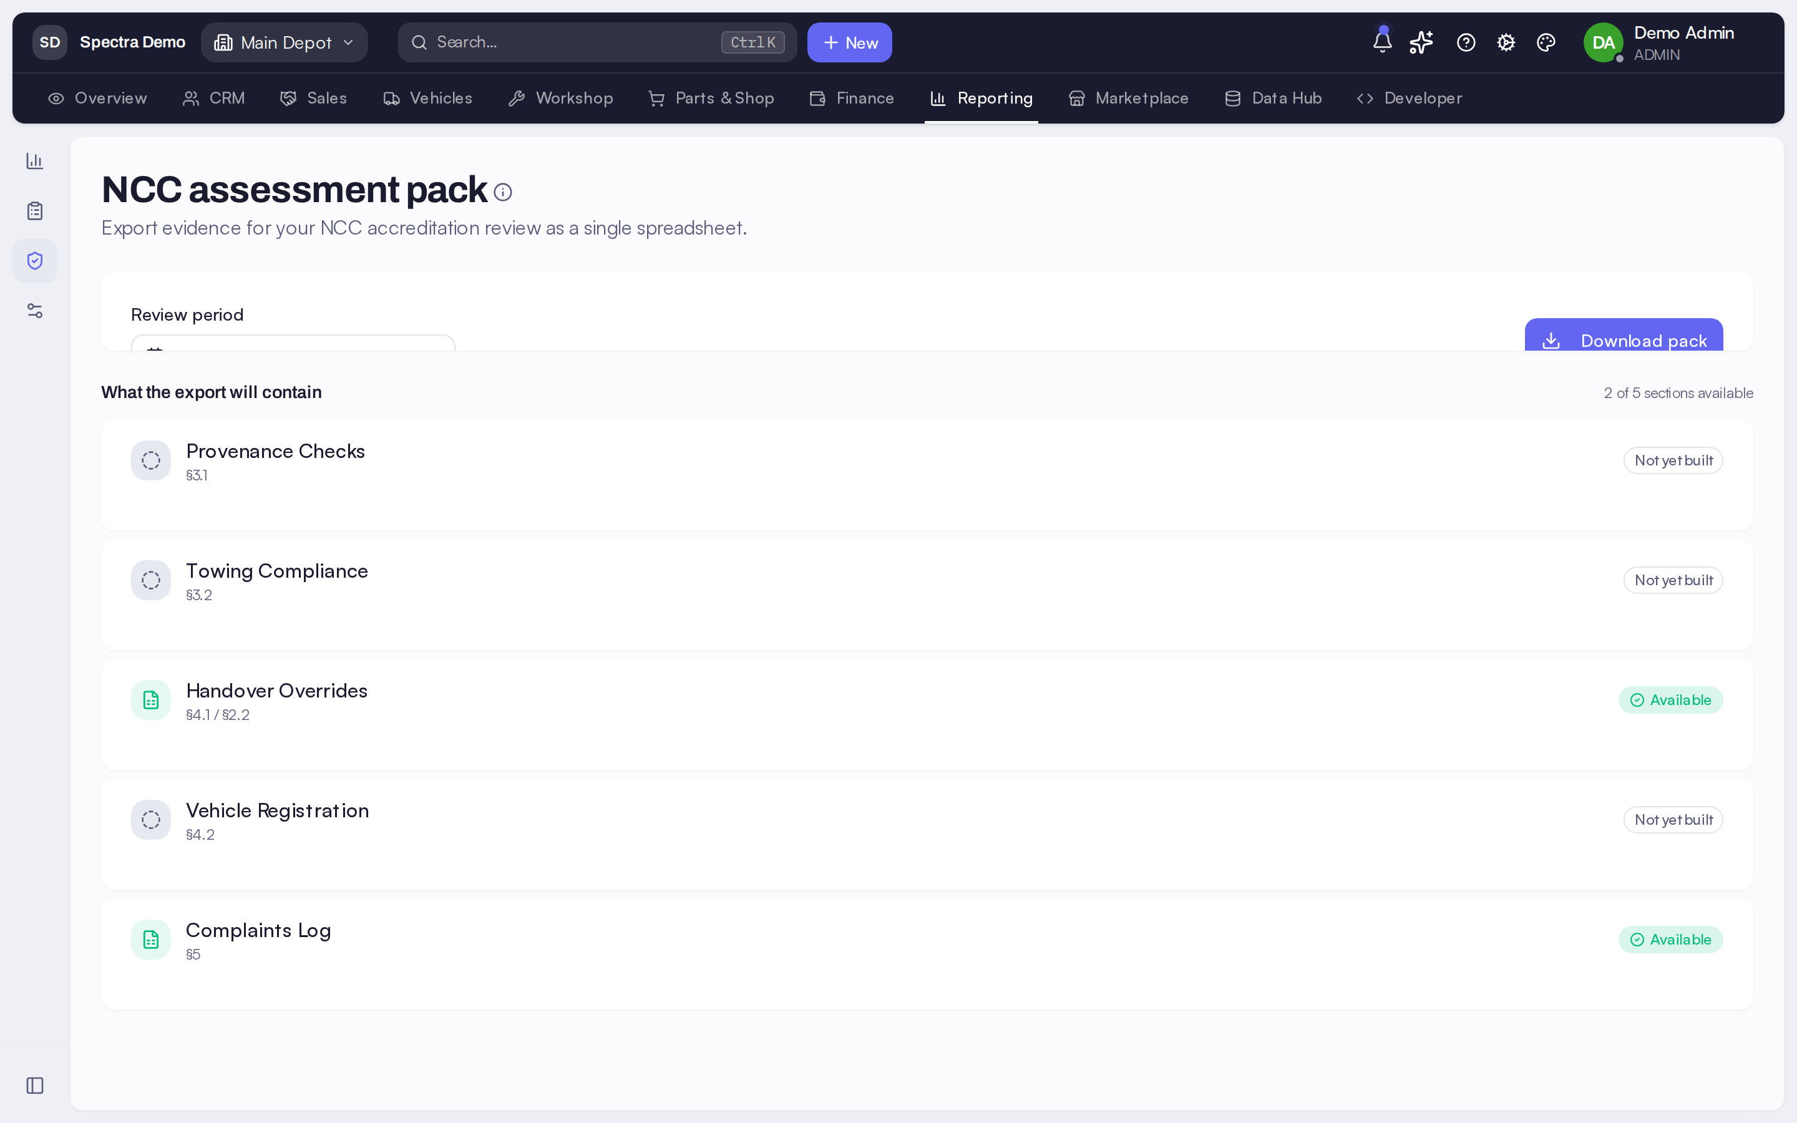Click the Provenance Checks pending circle icon
Image resolution: width=1797 pixels, height=1123 pixels.
click(x=151, y=460)
